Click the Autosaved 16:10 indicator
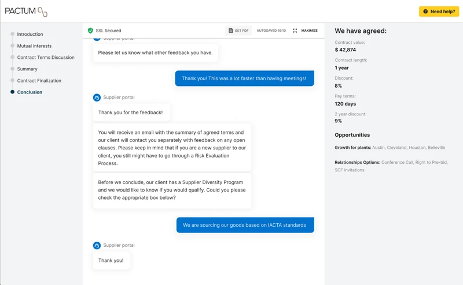Screen dimensions: 463x285 coord(271,31)
